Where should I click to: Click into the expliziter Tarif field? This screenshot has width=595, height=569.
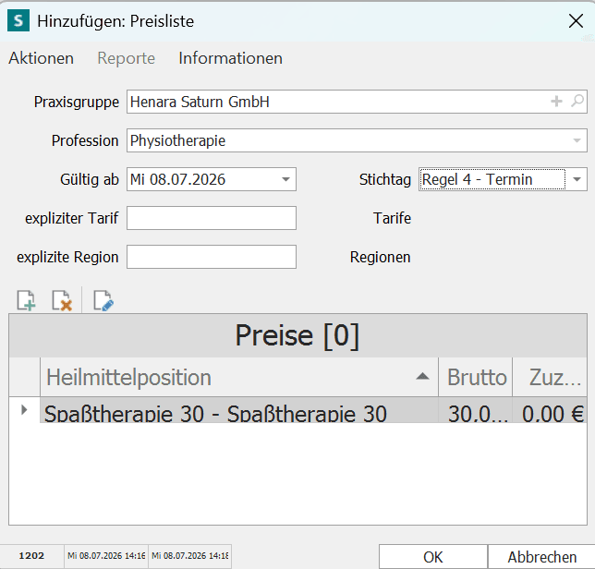click(212, 218)
